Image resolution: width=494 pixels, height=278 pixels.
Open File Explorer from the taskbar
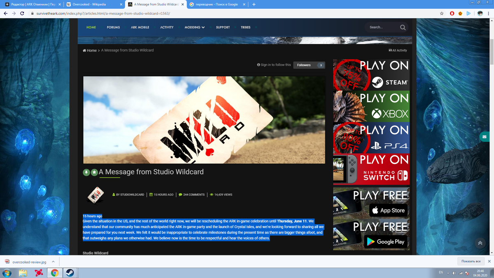(x=23, y=273)
